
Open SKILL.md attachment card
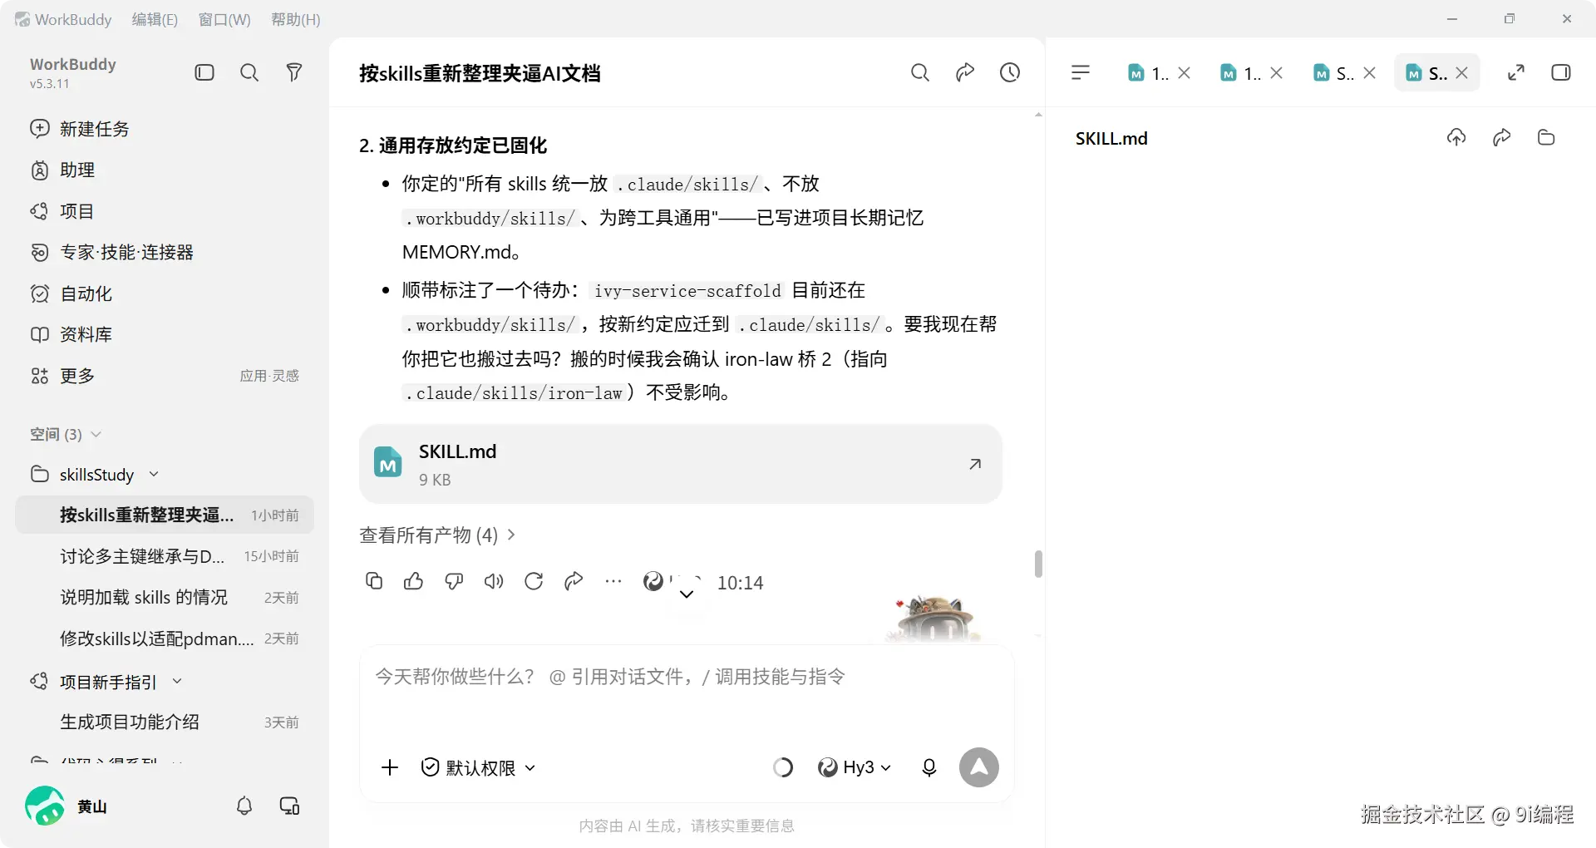click(681, 464)
